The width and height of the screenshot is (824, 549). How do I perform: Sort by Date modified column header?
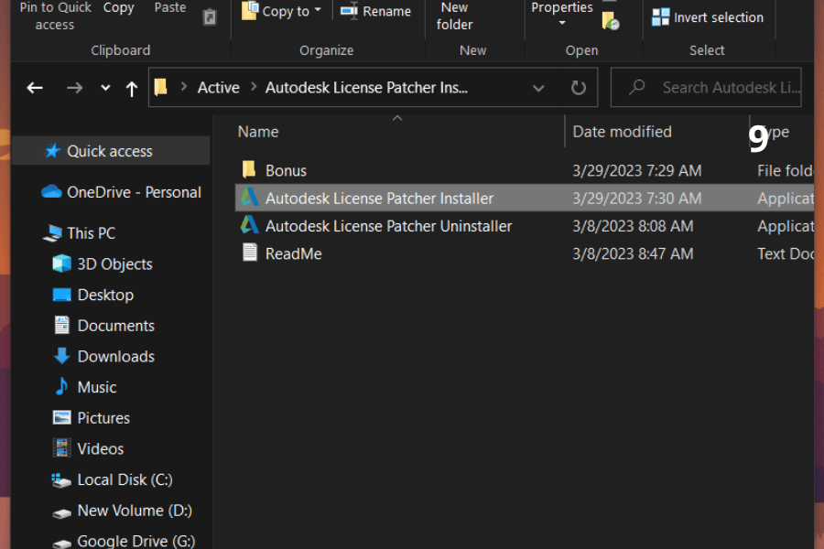622,132
